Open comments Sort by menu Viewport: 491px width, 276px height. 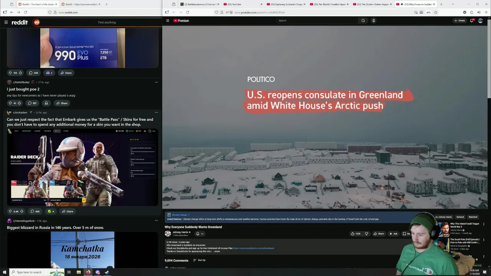click(x=199, y=260)
